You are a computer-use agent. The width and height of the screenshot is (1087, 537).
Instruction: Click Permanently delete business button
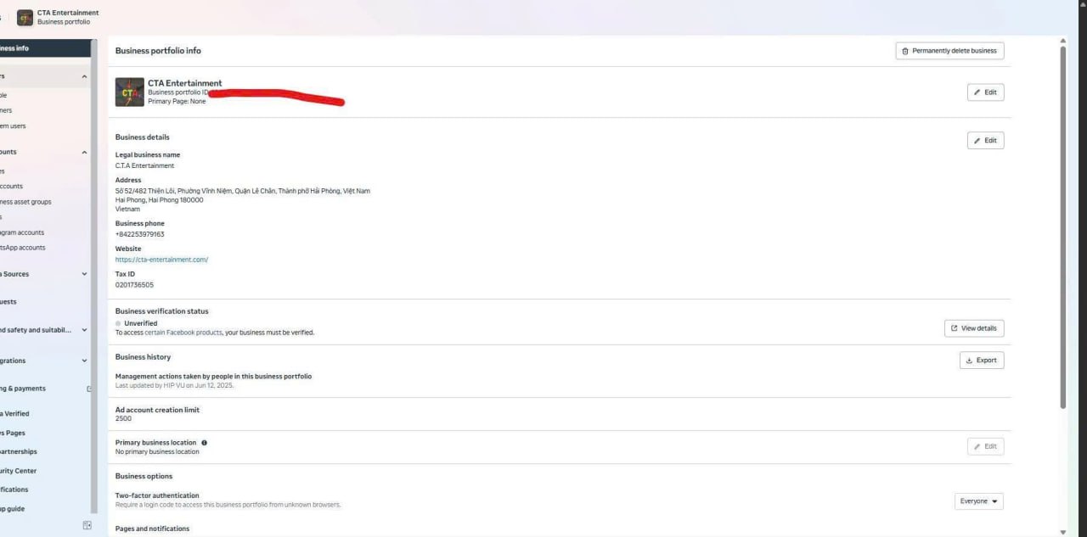click(949, 51)
